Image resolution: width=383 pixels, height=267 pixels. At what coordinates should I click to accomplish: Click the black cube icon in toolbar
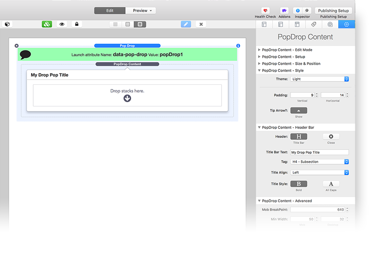click(7, 24)
